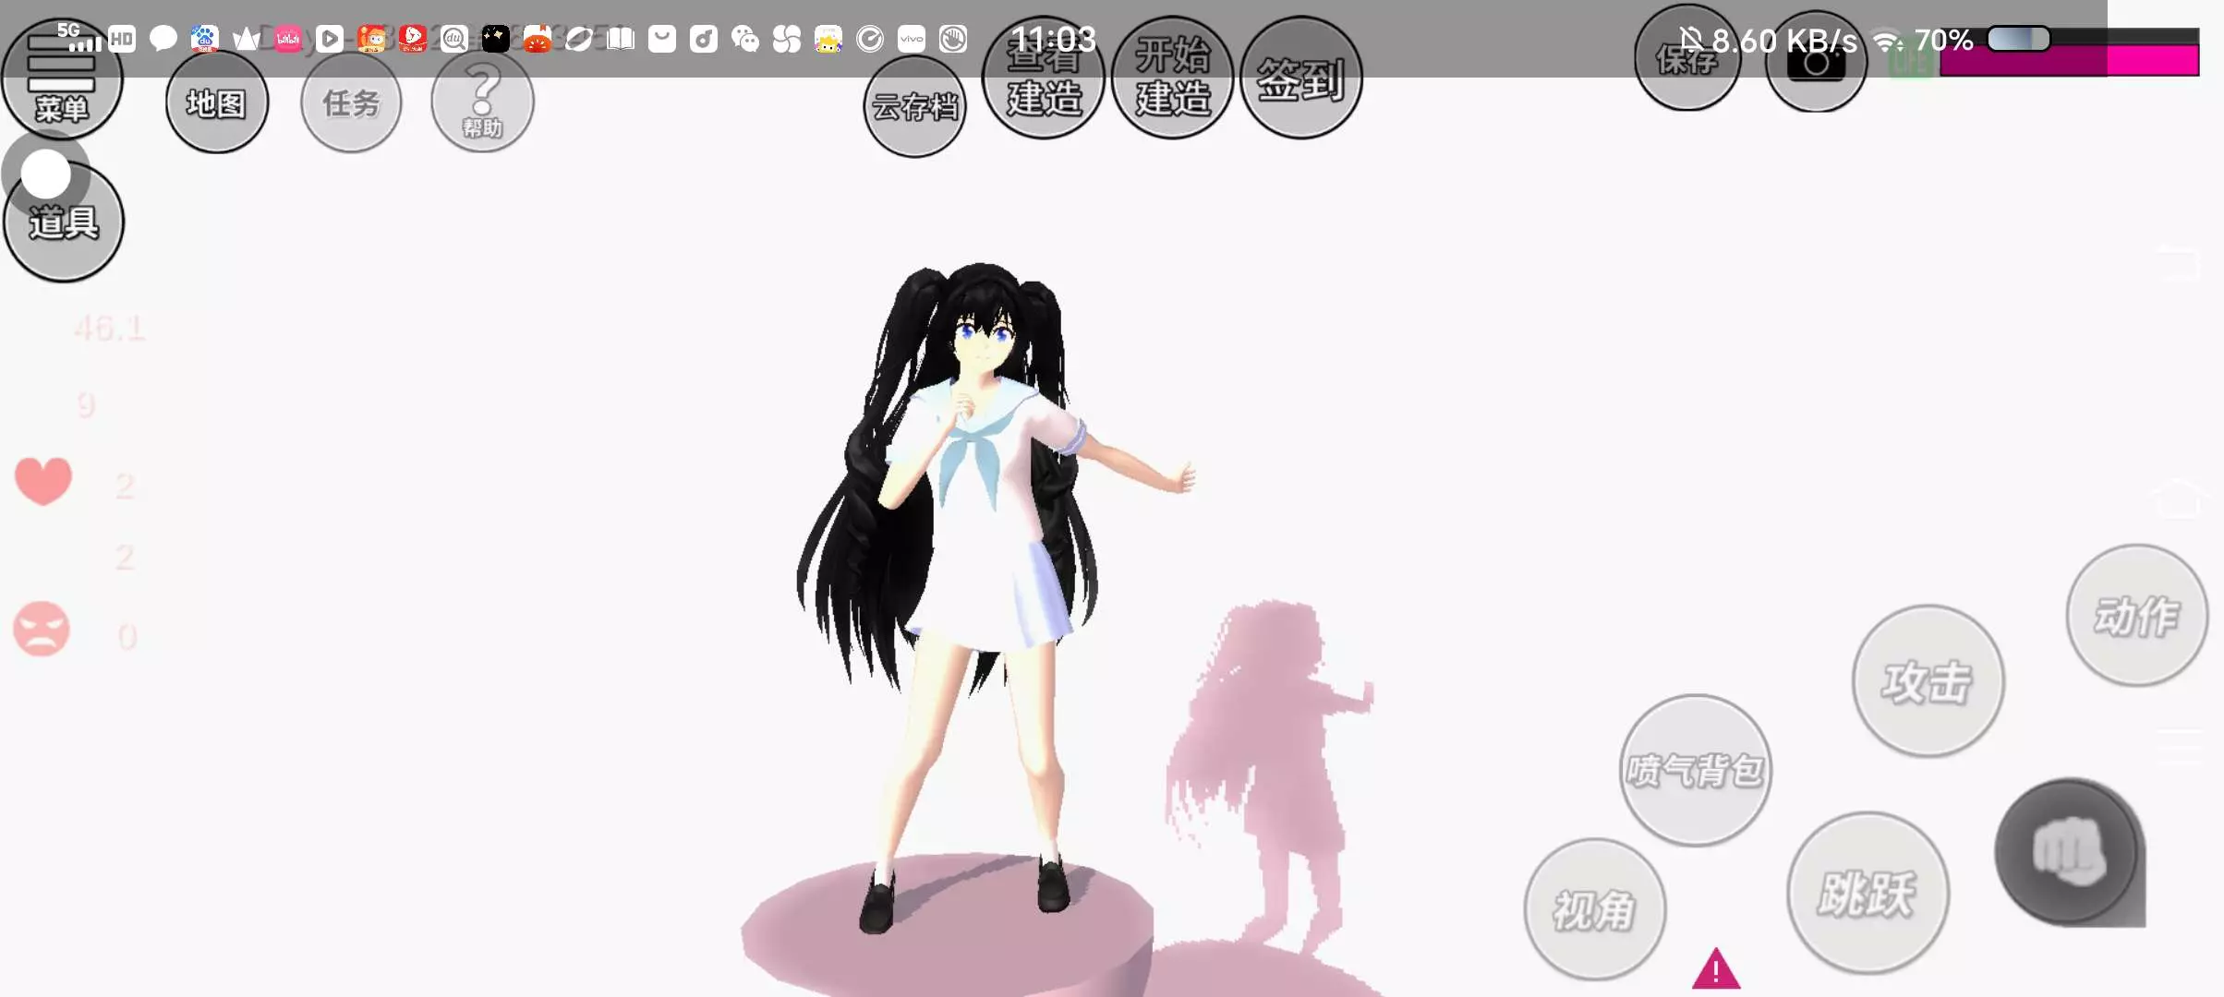Switch the 视角 camera view button
Image resolution: width=2224 pixels, height=997 pixels.
click(x=1594, y=910)
